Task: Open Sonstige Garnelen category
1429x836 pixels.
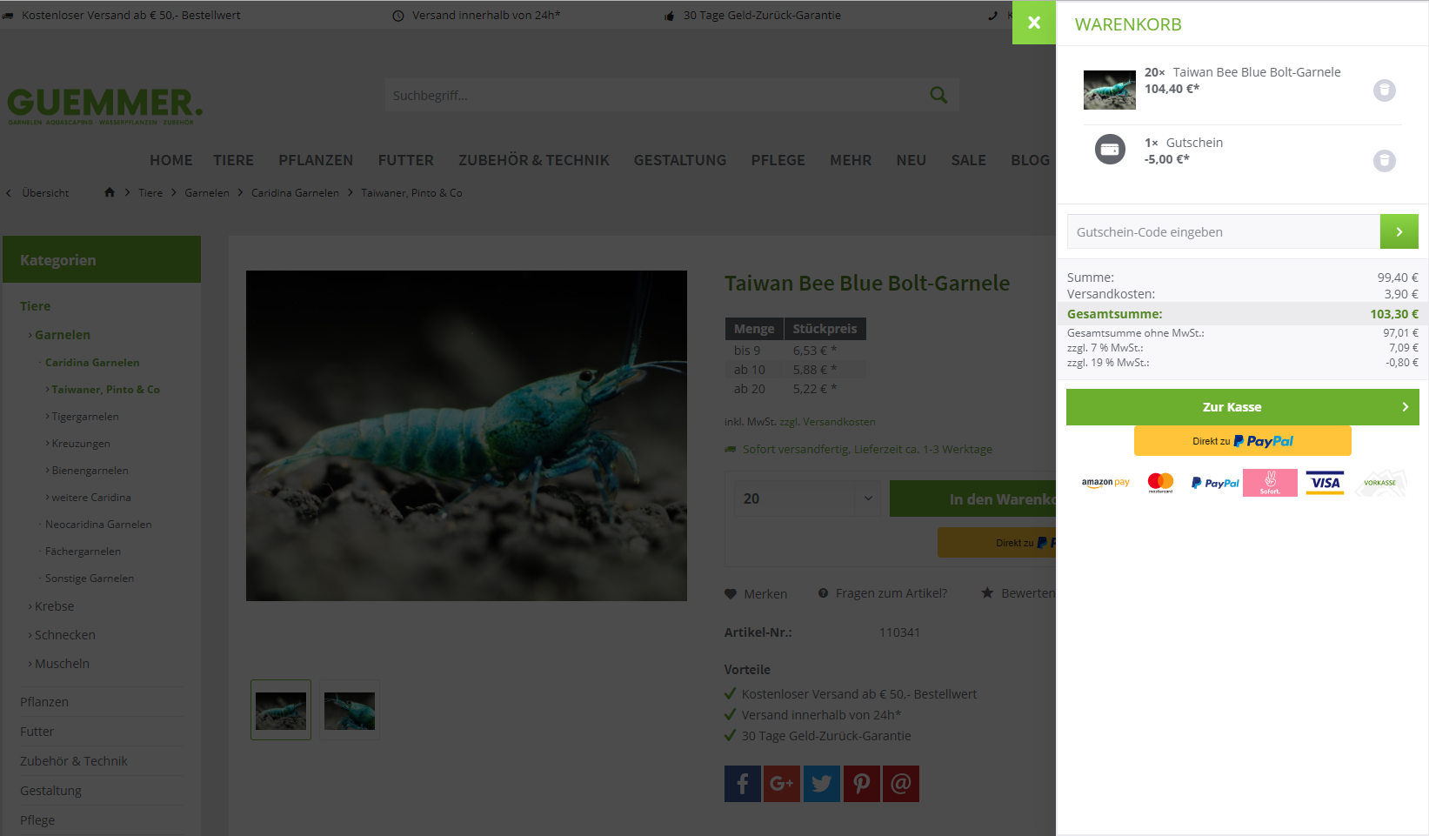Action: tap(90, 579)
